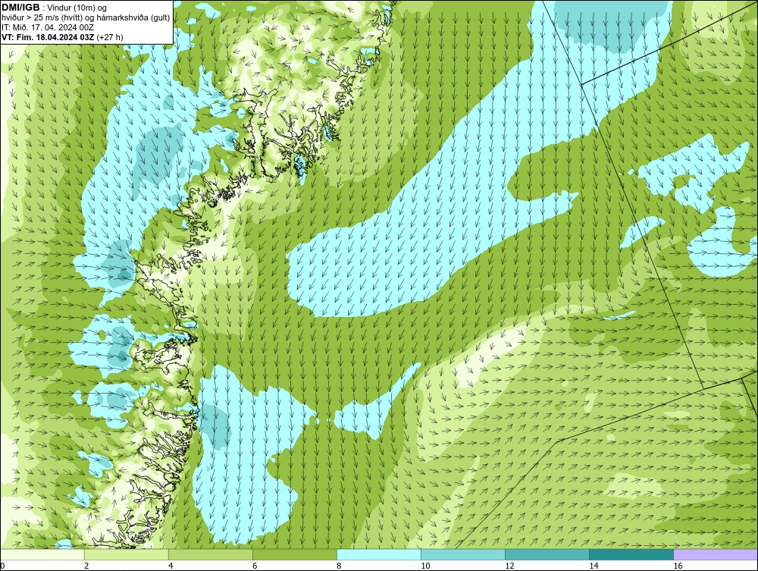The height and width of the screenshot is (571, 758).
Task: Click the 6–8 m/s dark green swatch
Action: 294,554
